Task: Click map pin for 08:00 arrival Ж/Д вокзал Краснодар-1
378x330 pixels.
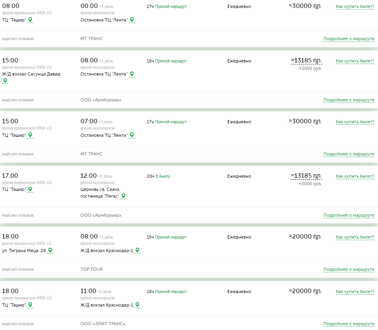Action: tap(137, 250)
